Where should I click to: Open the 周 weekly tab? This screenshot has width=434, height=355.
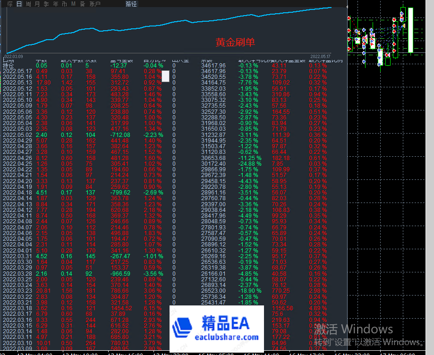click(x=28, y=4)
